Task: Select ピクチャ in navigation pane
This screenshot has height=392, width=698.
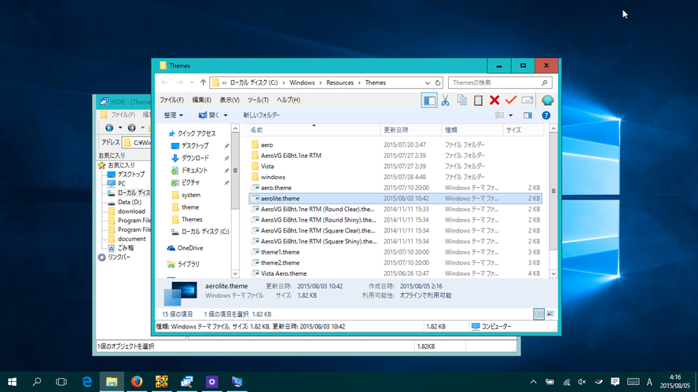Action: pyautogui.click(x=190, y=183)
